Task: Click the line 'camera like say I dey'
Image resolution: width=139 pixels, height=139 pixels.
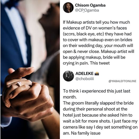Action: coord(100,127)
